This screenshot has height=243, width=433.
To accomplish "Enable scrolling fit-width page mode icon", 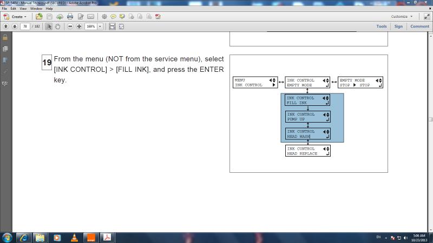I will click(112, 26).
